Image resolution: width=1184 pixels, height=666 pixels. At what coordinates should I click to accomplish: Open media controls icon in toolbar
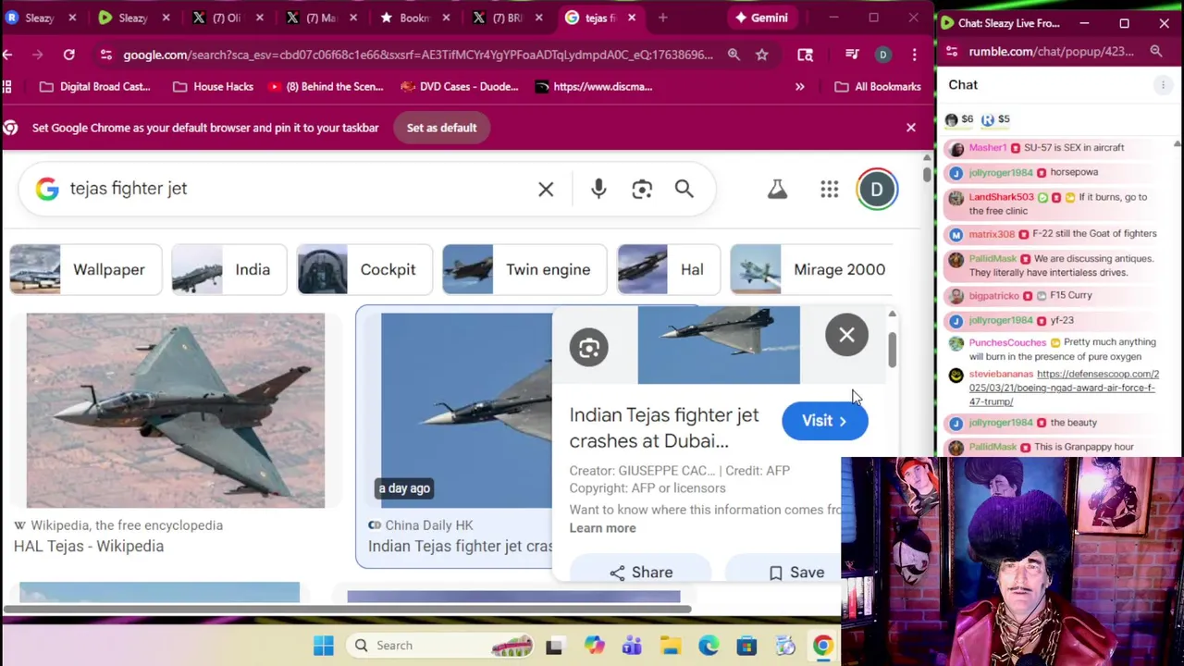852,55
